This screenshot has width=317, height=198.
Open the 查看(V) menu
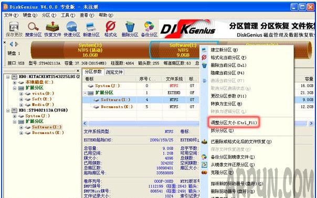point(87,15)
